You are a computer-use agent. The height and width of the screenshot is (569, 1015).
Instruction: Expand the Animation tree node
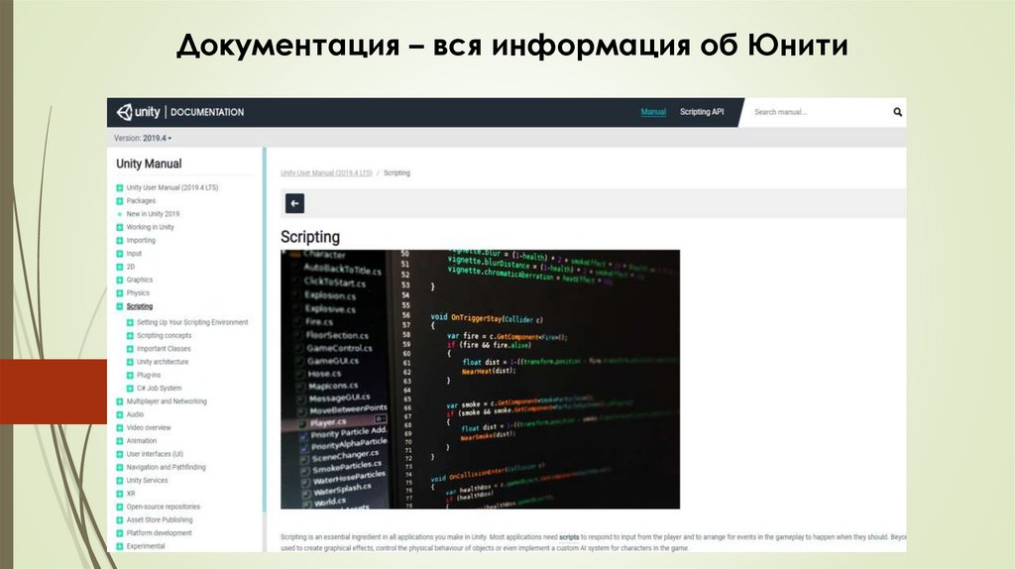(120, 441)
